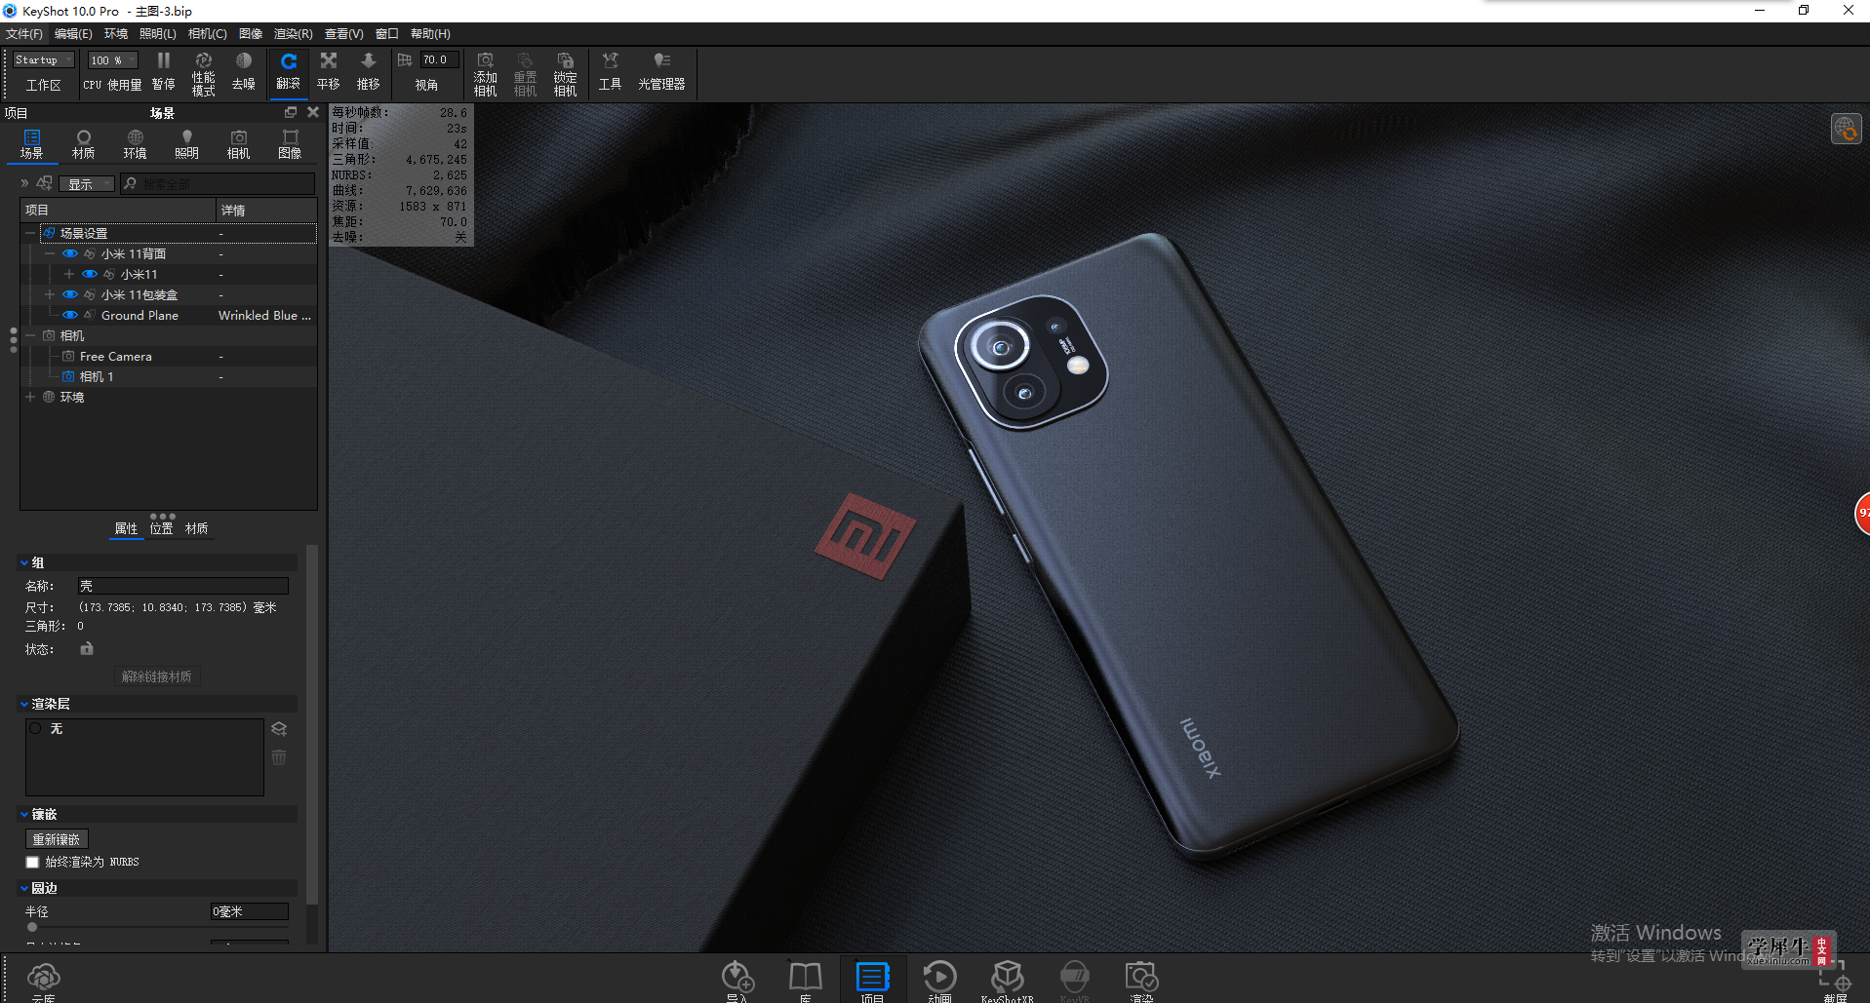Click the 半径 0毫米 value field
1870x1003 pixels.
(x=250, y=911)
